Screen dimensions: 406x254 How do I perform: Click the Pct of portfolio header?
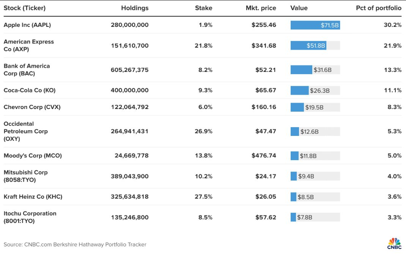(x=378, y=8)
